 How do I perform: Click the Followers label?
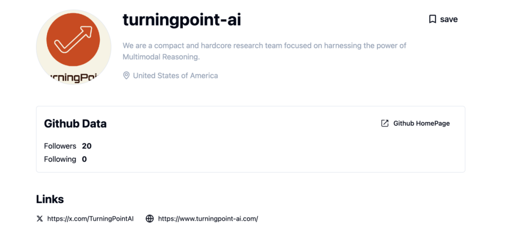60,146
